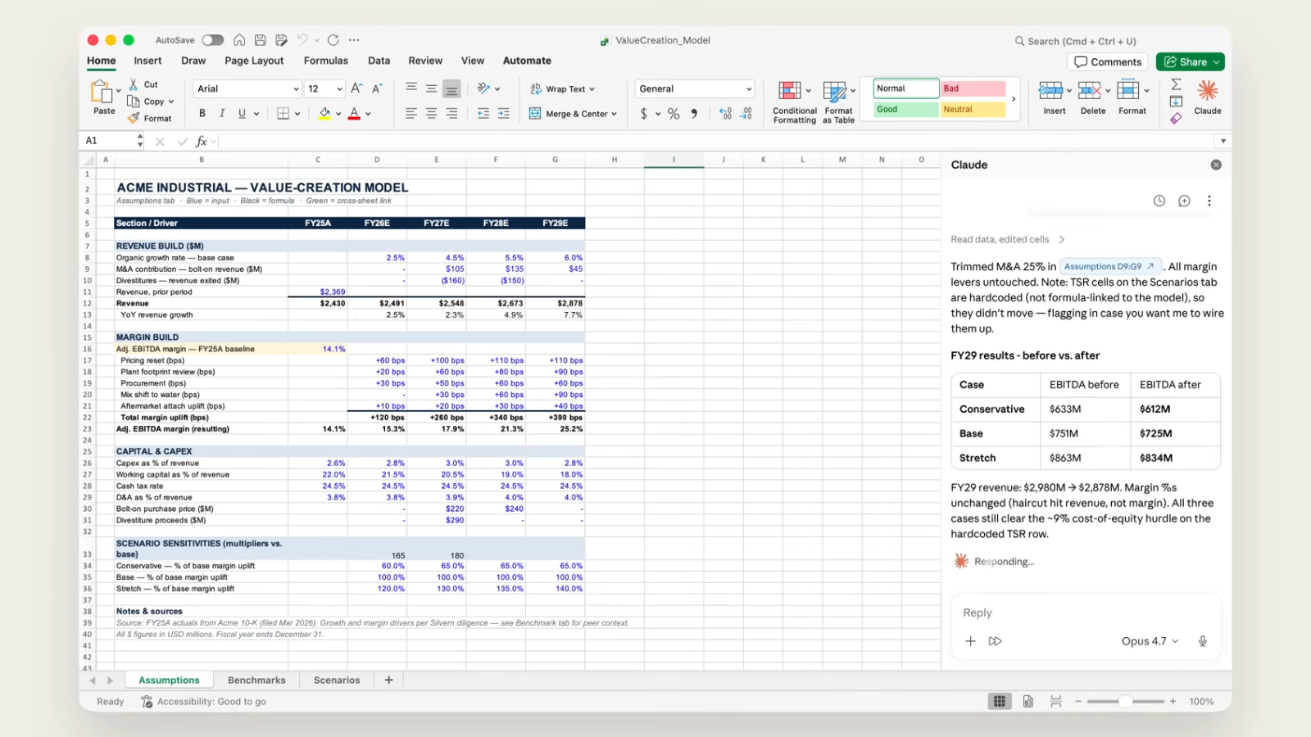The width and height of the screenshot is (1311, 737).
Task: Expand the formula bar
Action: (1223, 141)
